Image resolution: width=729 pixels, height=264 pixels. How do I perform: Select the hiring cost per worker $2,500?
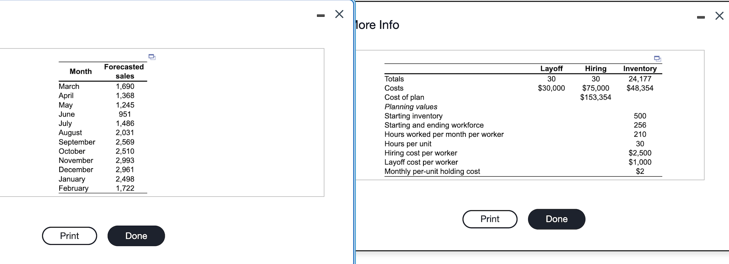click(x=640, y=153)
